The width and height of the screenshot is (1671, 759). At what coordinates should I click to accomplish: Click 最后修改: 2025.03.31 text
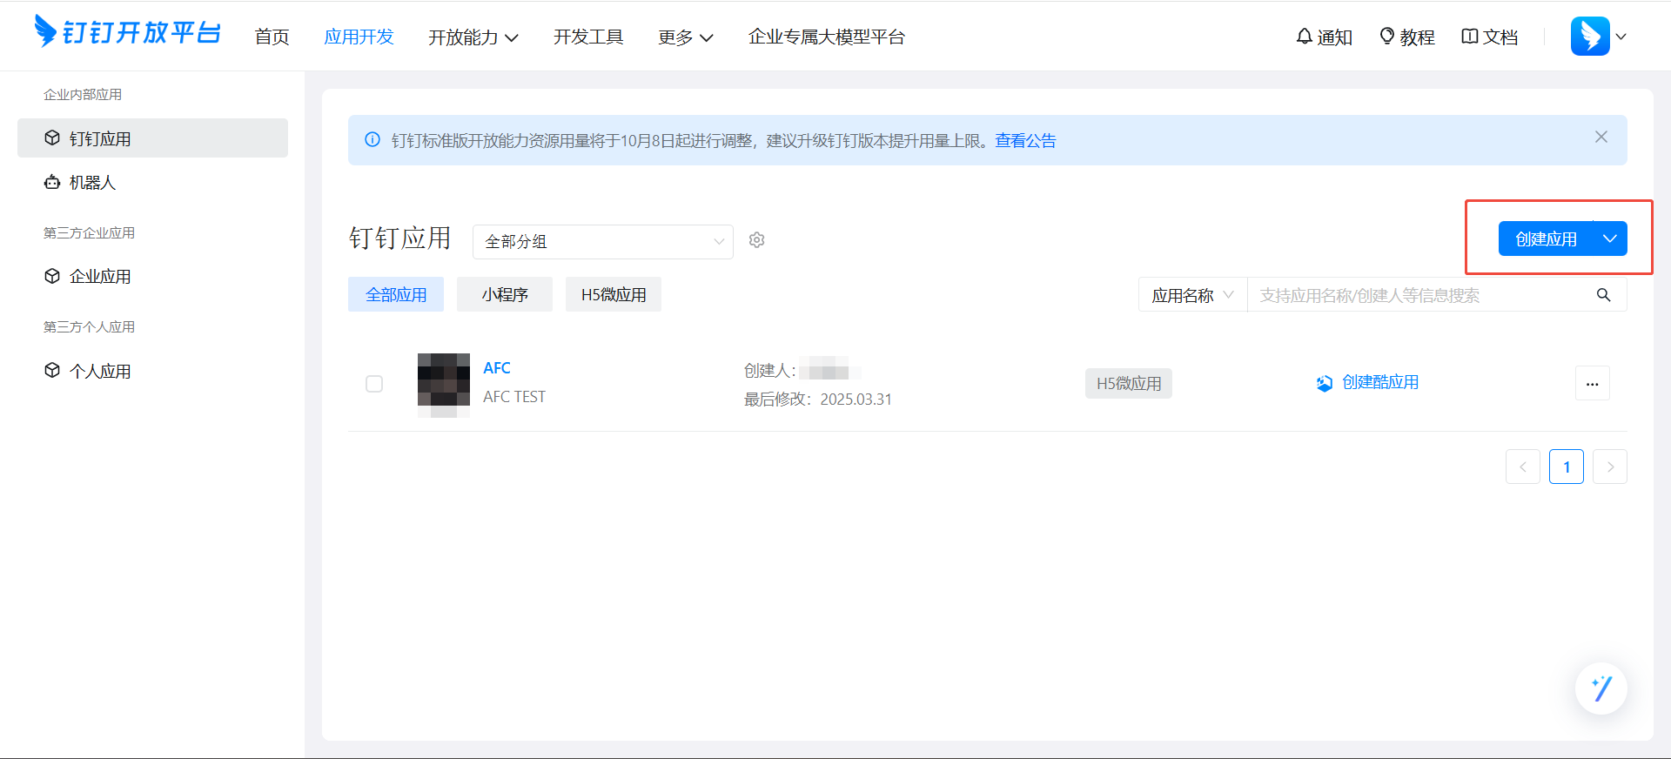pos(818,400)
